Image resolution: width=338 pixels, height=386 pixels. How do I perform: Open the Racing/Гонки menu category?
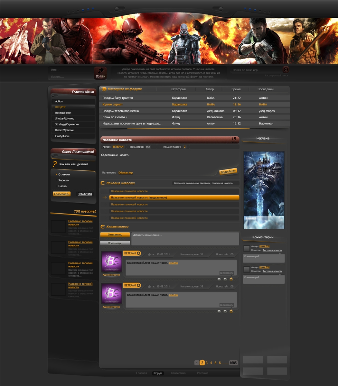[x=73, y=113]
